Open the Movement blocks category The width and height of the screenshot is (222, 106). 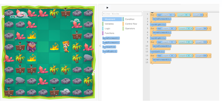(x=112, y=19)
